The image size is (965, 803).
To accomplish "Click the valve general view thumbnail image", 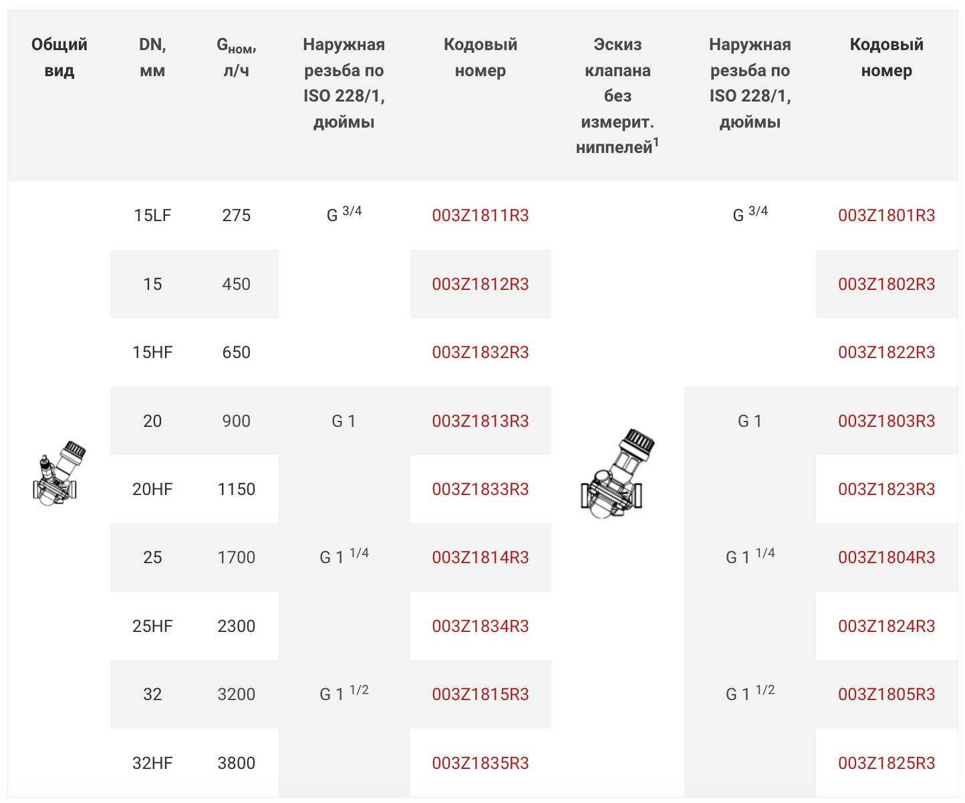I will [x=59, y=473].
